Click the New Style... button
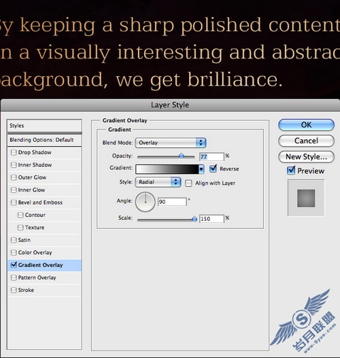Image resolution: width=340 pixels, height=358 pixels. tap(306, 157)
